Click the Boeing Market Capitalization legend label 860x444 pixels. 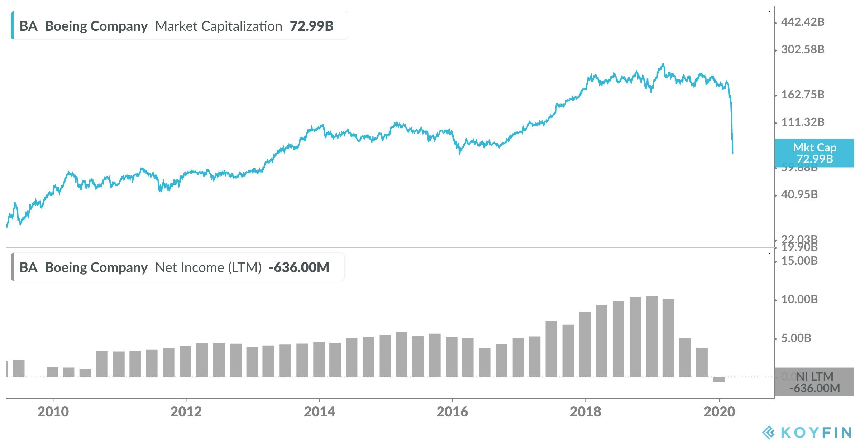pos(180,26)
